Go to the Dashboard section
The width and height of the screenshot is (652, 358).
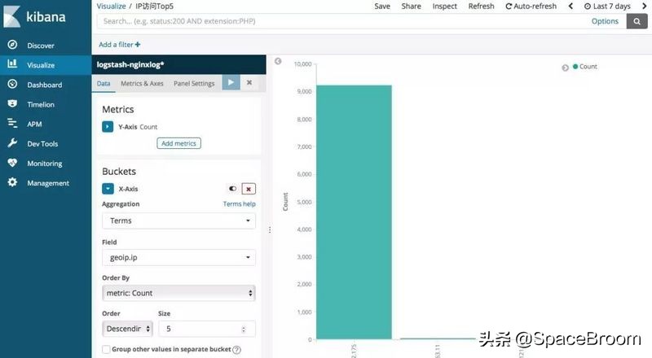45,85
